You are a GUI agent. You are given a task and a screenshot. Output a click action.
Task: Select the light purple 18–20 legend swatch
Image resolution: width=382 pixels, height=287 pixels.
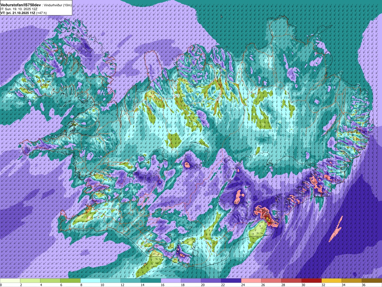(191, 281)
